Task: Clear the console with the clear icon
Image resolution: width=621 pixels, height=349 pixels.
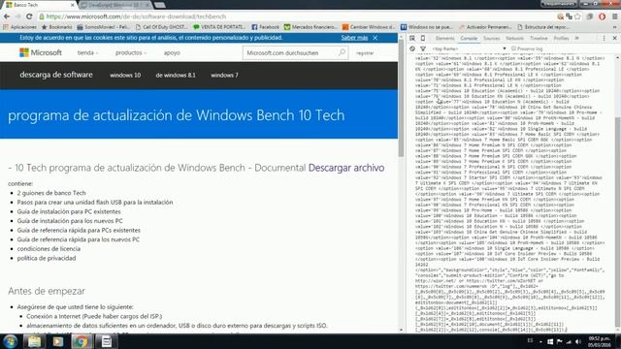Action: pyautogui.click(x=412, y=48)
